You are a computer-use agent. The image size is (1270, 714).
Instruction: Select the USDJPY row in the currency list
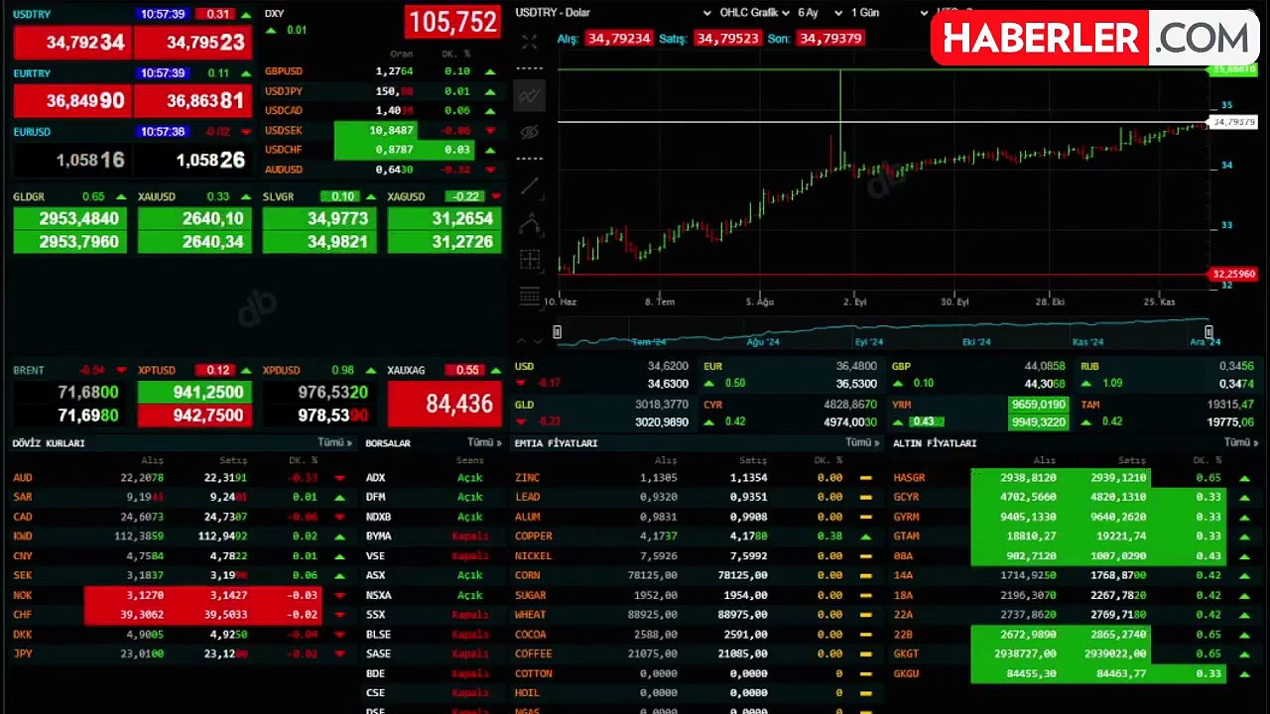click(382, 91)
